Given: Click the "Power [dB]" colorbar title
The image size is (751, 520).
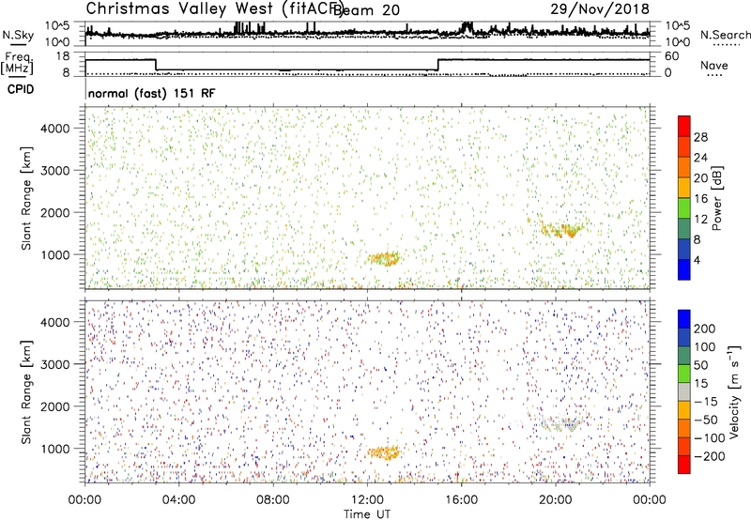Looking at the screenshot, I should [x=717, y=198].
